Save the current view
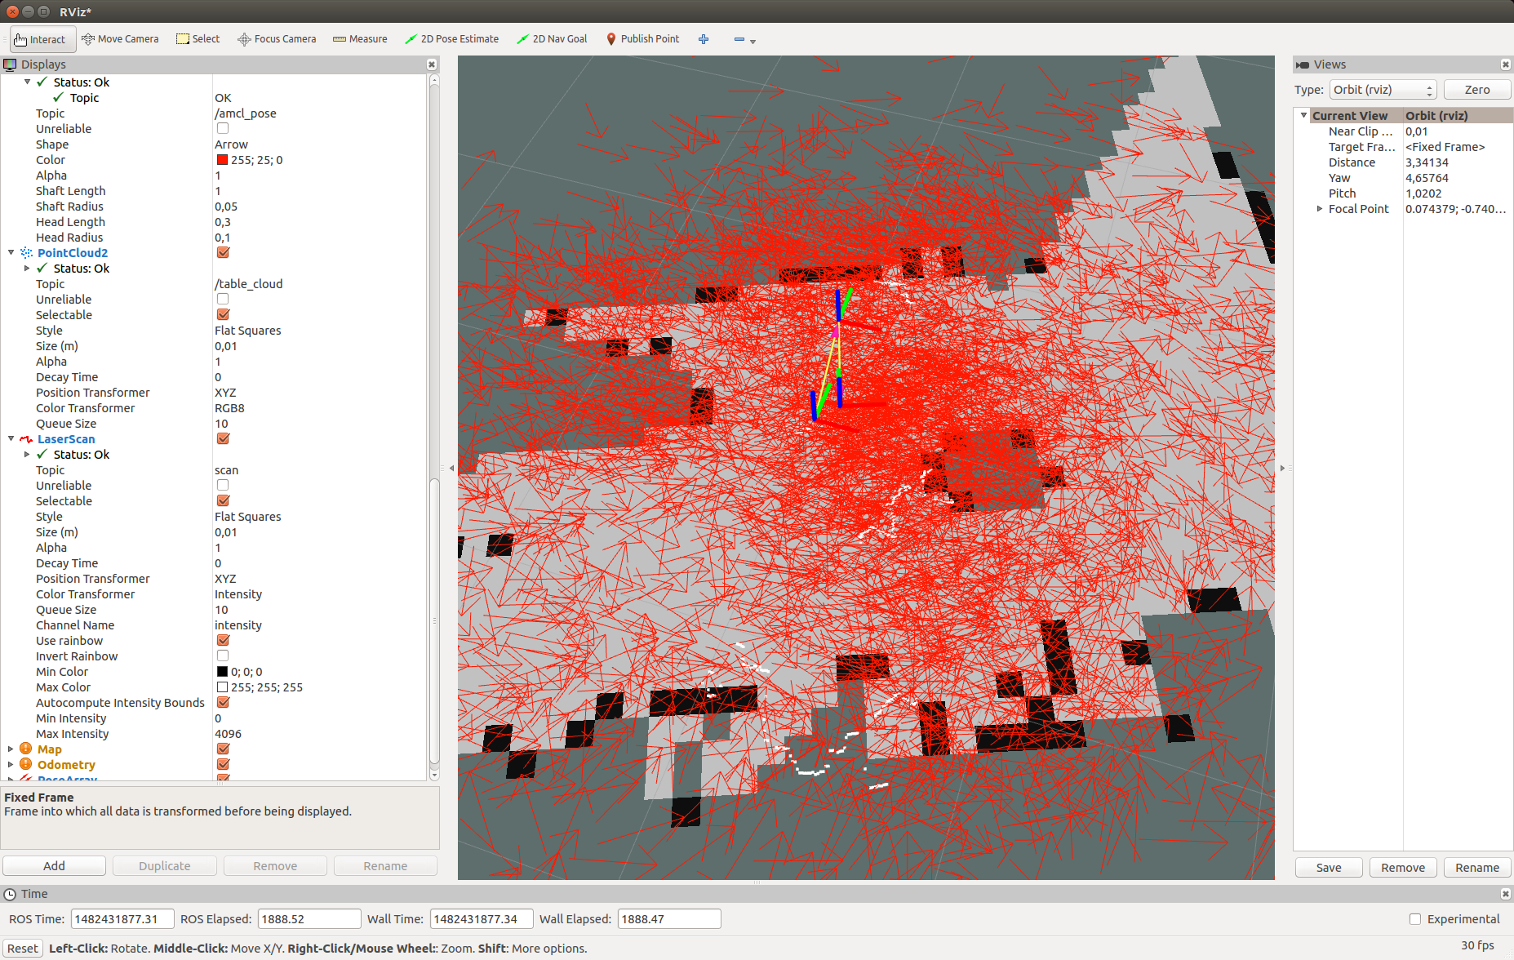 point(1329,868)
